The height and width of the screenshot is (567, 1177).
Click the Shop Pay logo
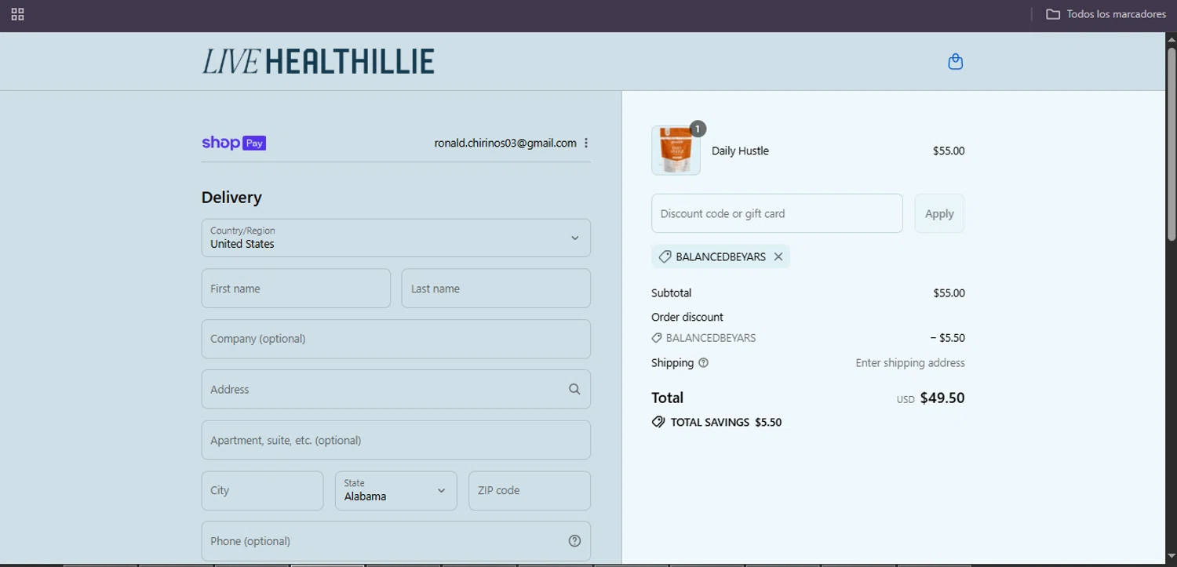point(234,143)
